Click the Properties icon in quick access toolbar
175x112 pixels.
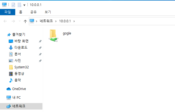(x=13, y=5)
